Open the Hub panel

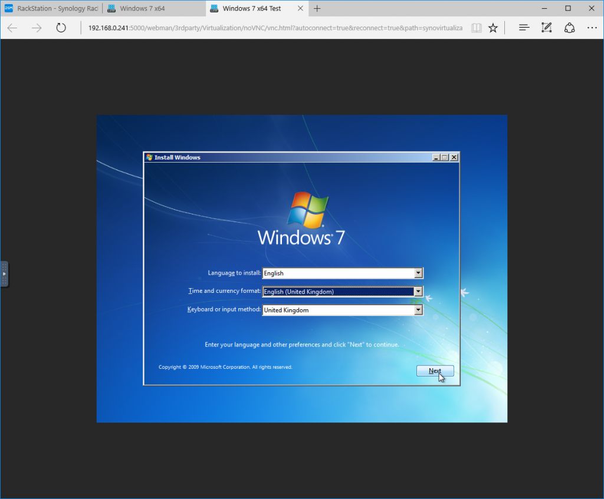point(524,27)
